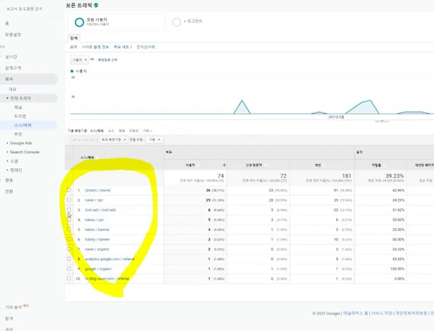Switch to the 탐색 tab above the chart
Viewport: 434px width, 331px height.
(x=73, y=38)
